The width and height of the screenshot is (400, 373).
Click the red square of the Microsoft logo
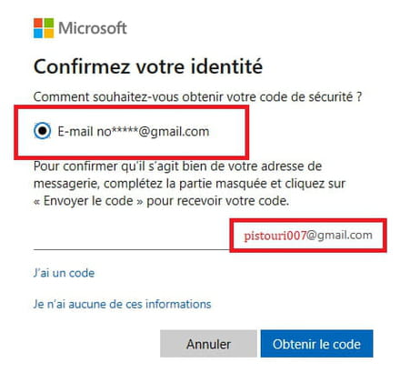pyautogui.click(x=38, y=23)
